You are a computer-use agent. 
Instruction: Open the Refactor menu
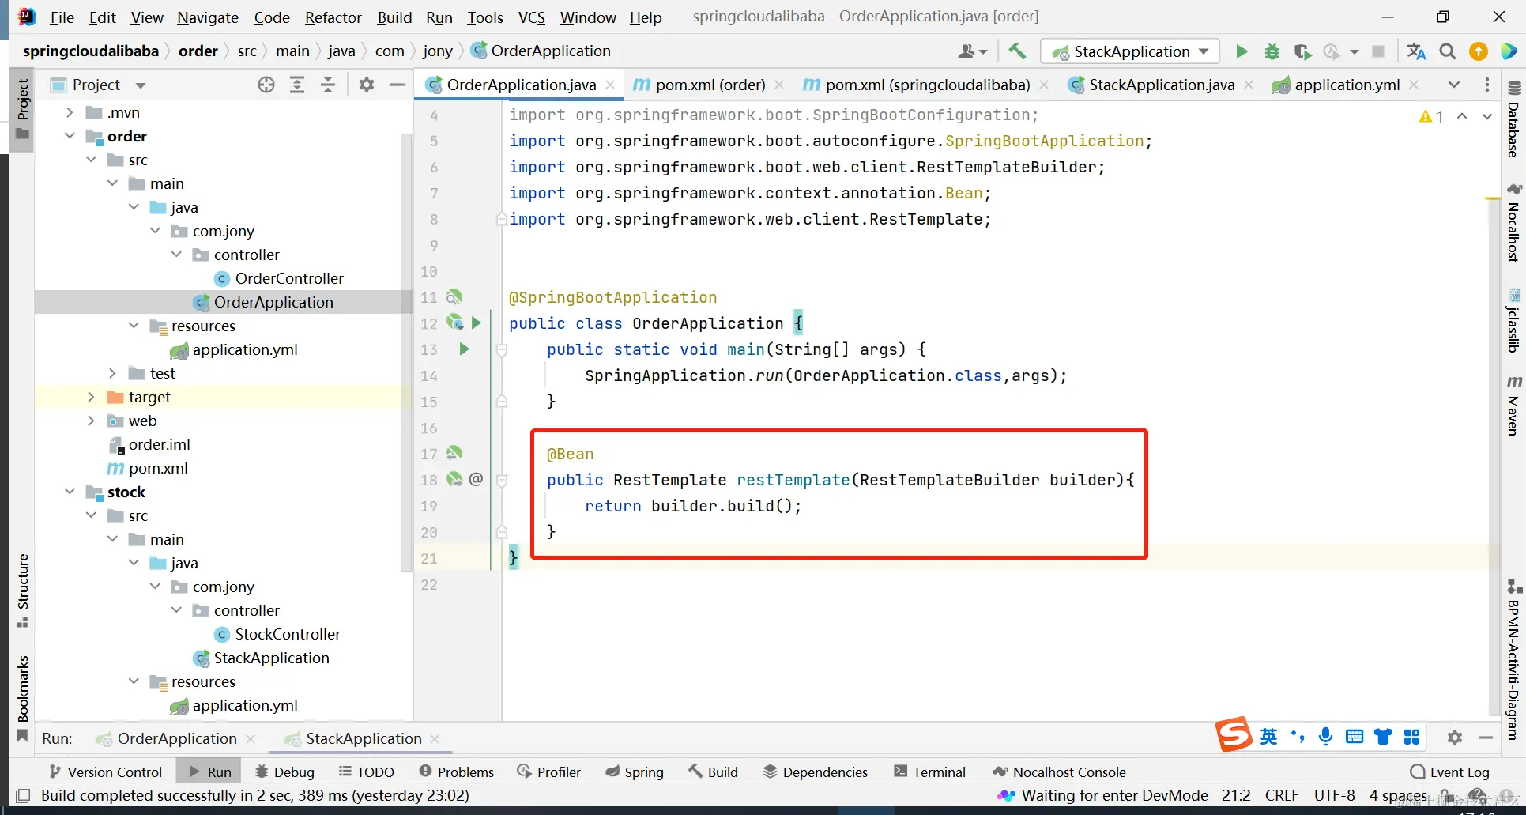pyautogui.click(x=333, y=17)
